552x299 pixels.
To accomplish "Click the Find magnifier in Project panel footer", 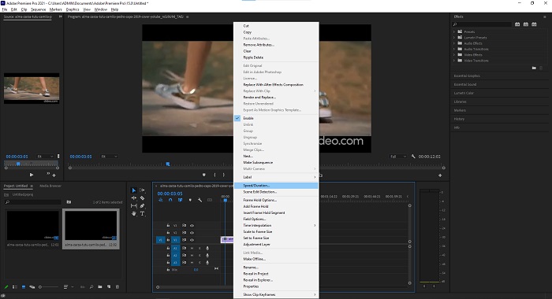I will (91, 287).
